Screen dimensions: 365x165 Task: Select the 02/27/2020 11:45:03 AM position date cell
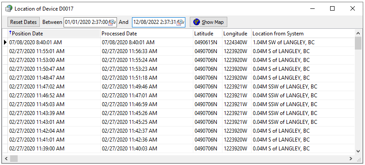pyautogui.click(x=54, y=104)
